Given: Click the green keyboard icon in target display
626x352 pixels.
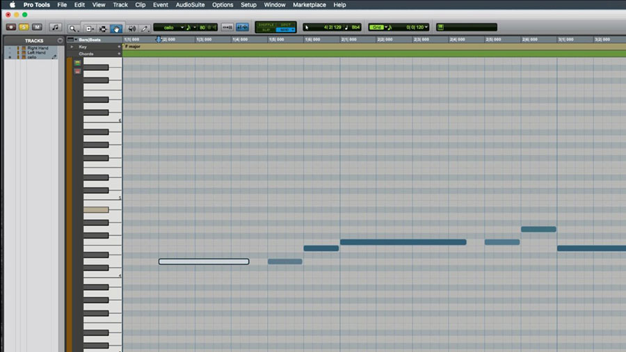Looking at the screenshot, I should [x=441, y=27].
